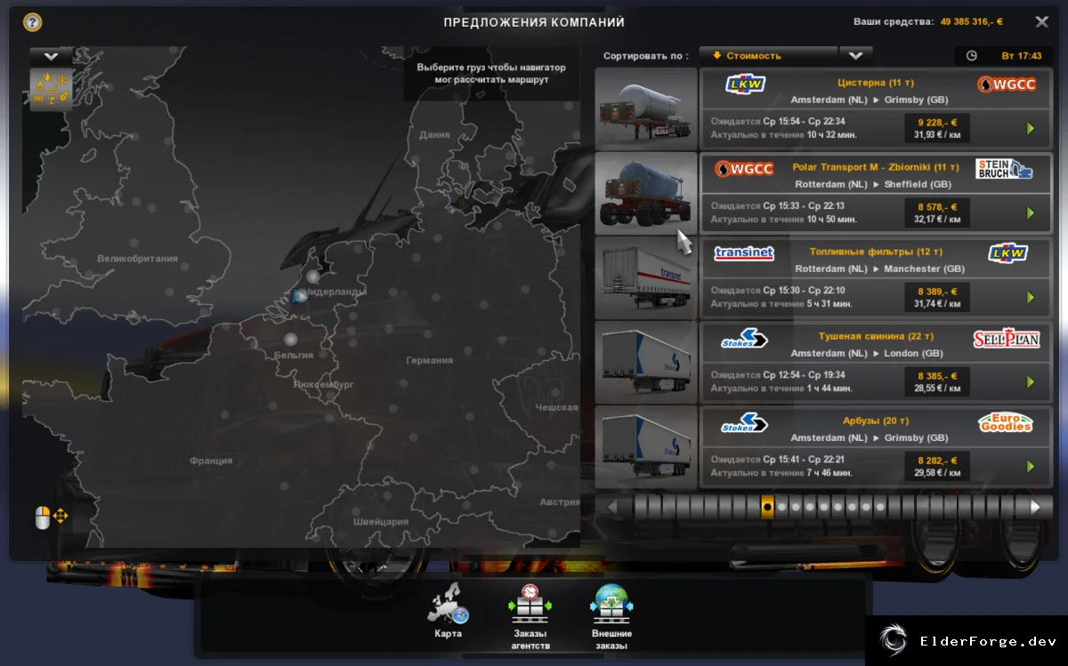The height and width of the screenshot is (666, 1068).
Task: Click the price "9 228,- €"
Action: coord(937,122)
